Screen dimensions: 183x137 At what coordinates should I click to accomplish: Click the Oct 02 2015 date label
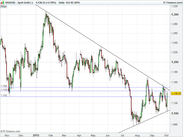pyautogui.click(x=73, y=3)
